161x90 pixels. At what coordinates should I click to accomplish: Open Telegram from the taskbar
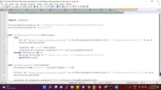point(106,87)
